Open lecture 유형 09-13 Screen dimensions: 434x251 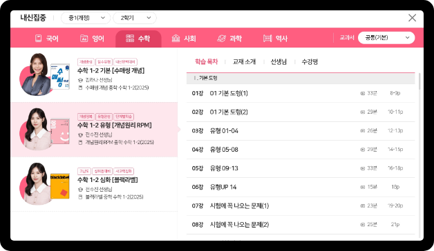pos(224,168)
